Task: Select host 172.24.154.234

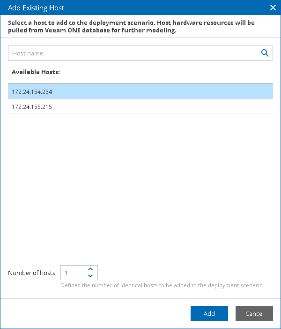Action: point(140,92)
